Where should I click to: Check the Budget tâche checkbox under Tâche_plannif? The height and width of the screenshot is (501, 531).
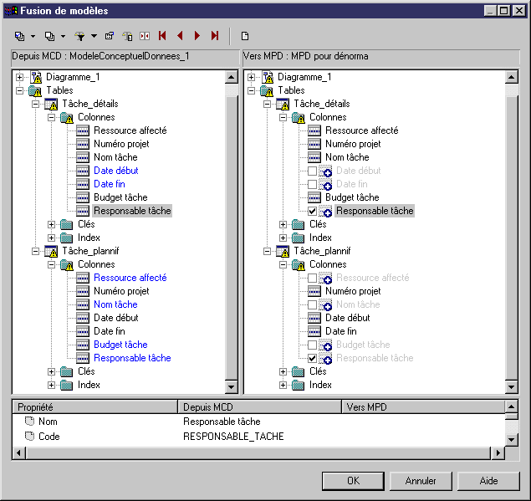312,345
